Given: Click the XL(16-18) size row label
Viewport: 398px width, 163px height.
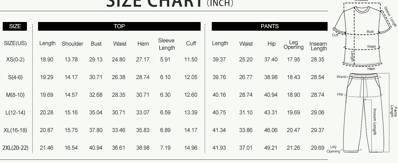Looking at the screenshot, I should point(15,130).
